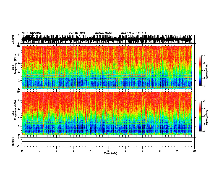Select the "station=MAM" header text

(103, 33)
